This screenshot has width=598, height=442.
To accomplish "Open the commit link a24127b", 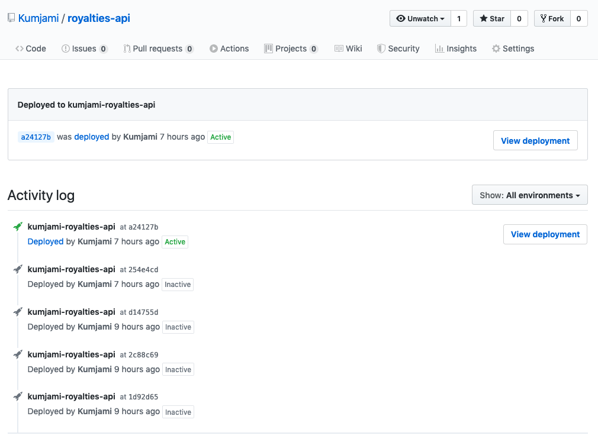I will click(36, 137).
